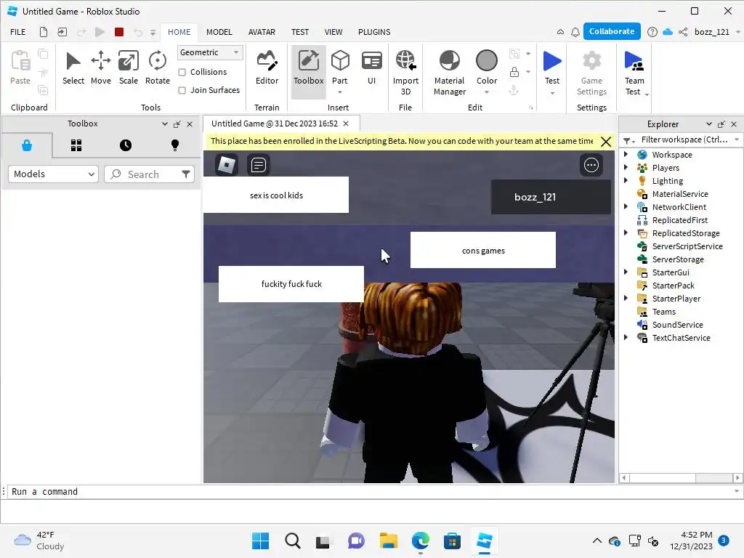
Task: Click the Filter workspace field
Action: pos(684,139)
